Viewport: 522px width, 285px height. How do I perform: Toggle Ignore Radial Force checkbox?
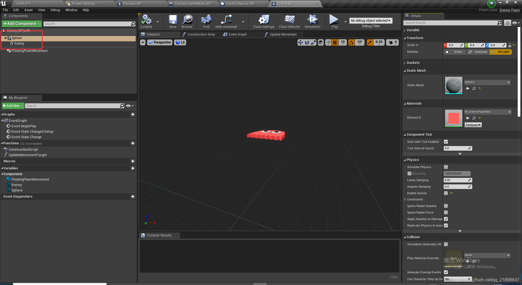click(446, 212)
